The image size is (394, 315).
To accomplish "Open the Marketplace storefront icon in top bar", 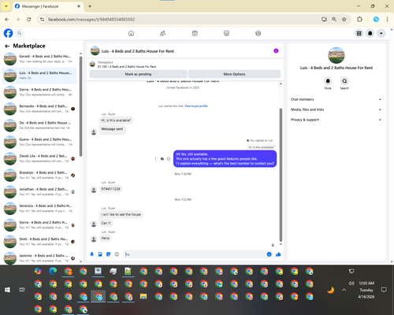I will tap(226, 33).
